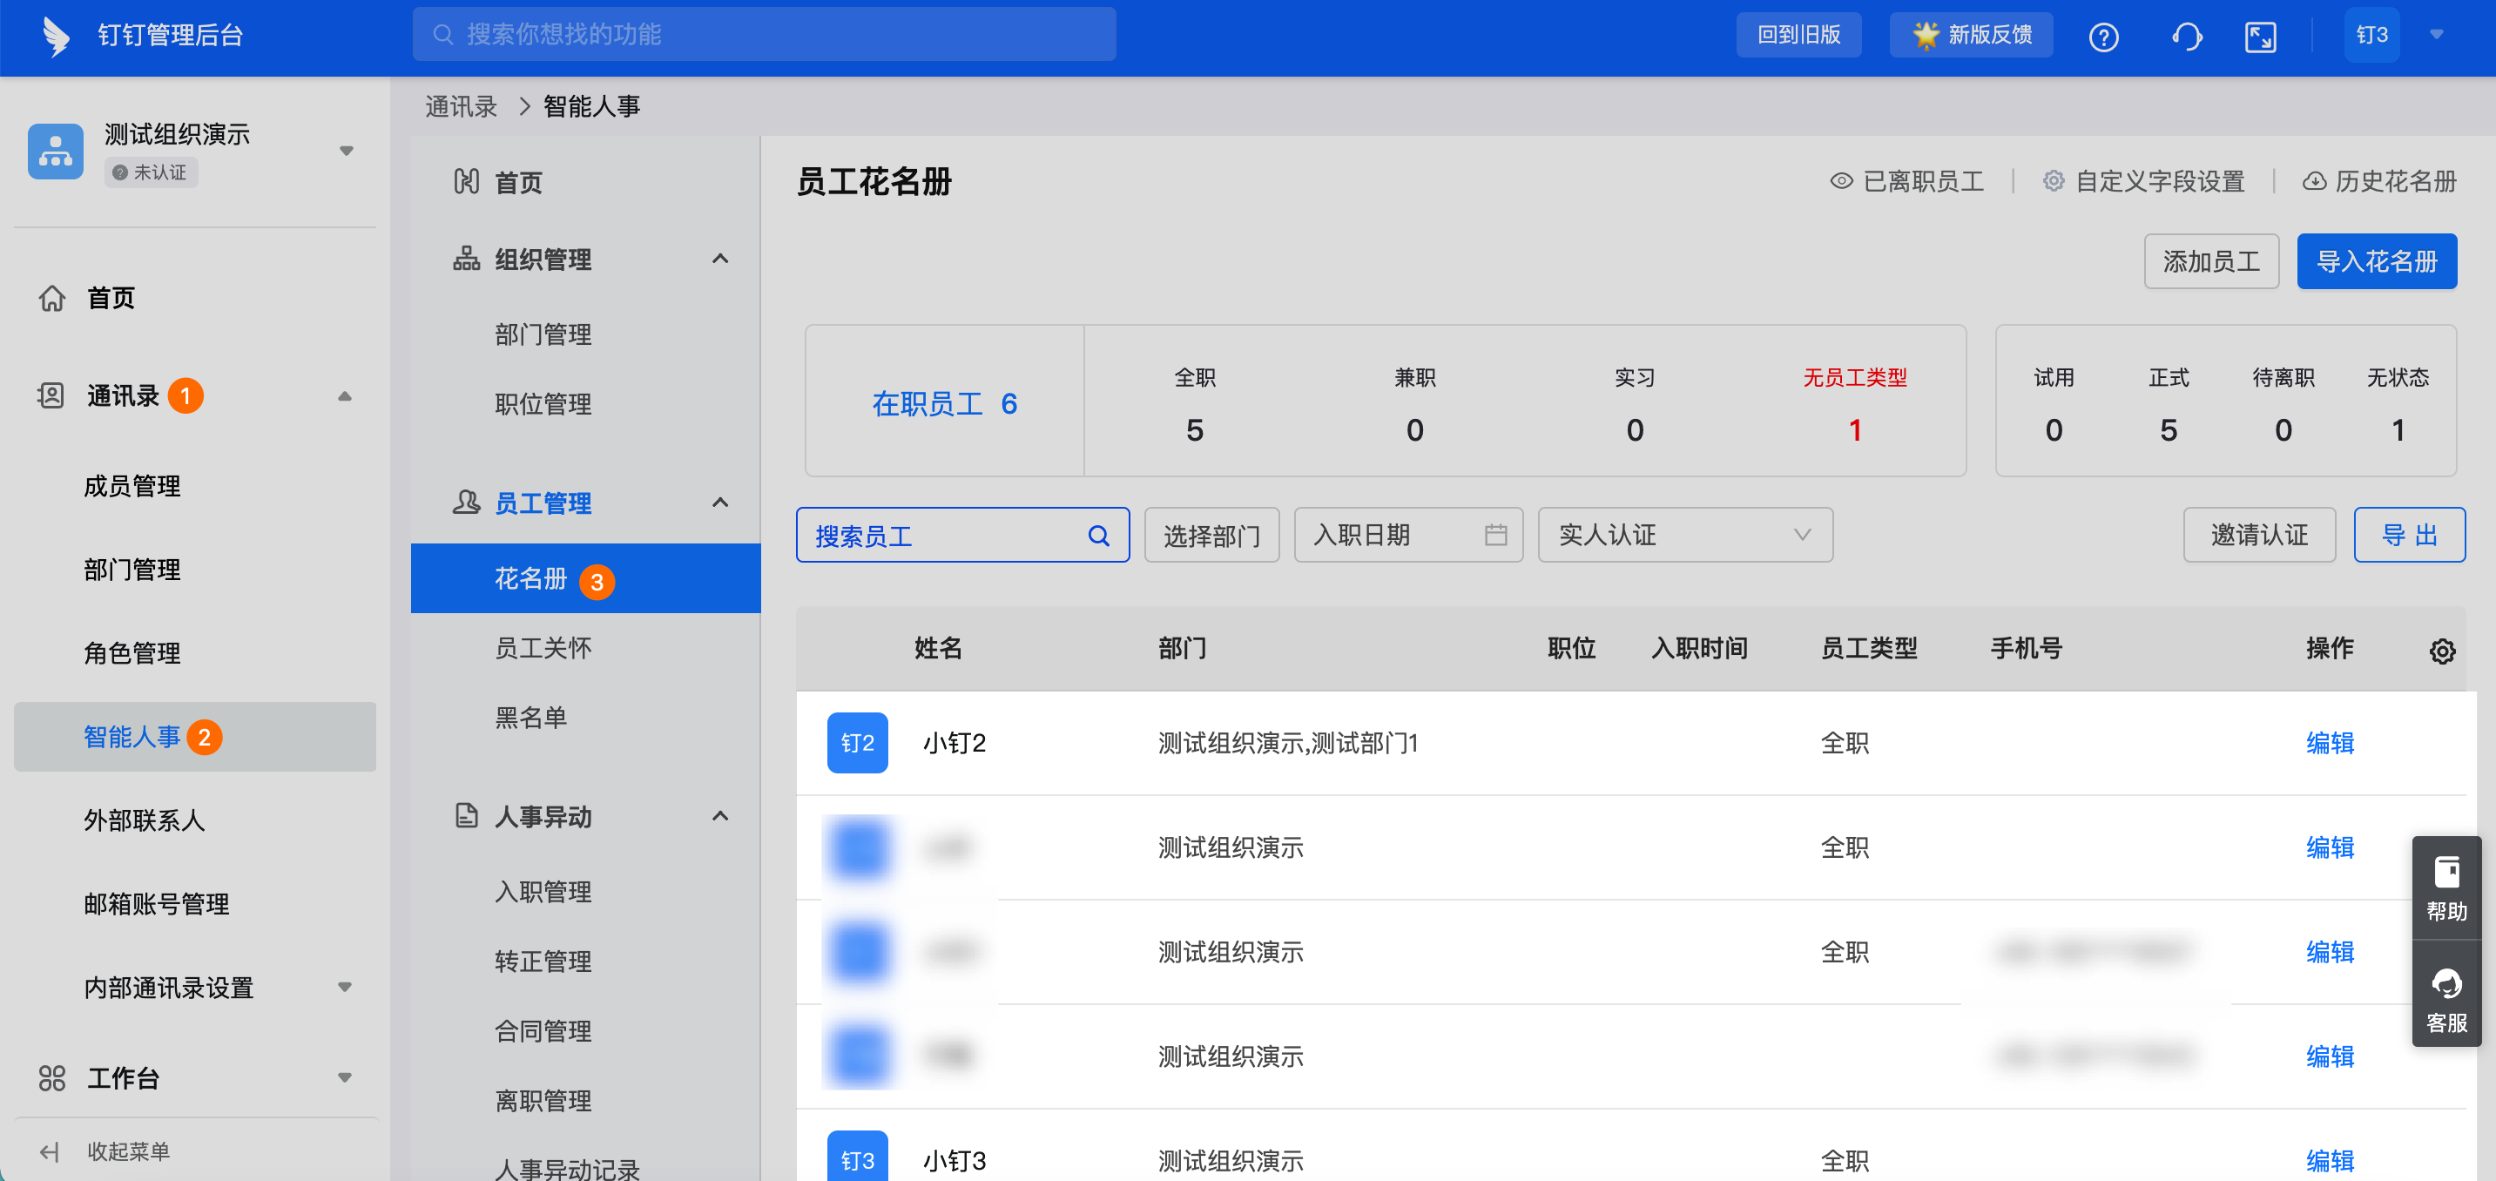
Task: View 已离职员工 via the eye icon link
Action: (1906, 181)
